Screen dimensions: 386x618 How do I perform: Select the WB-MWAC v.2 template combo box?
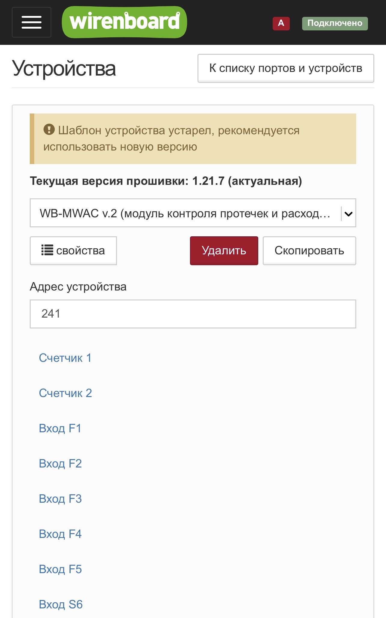point(185,213)
